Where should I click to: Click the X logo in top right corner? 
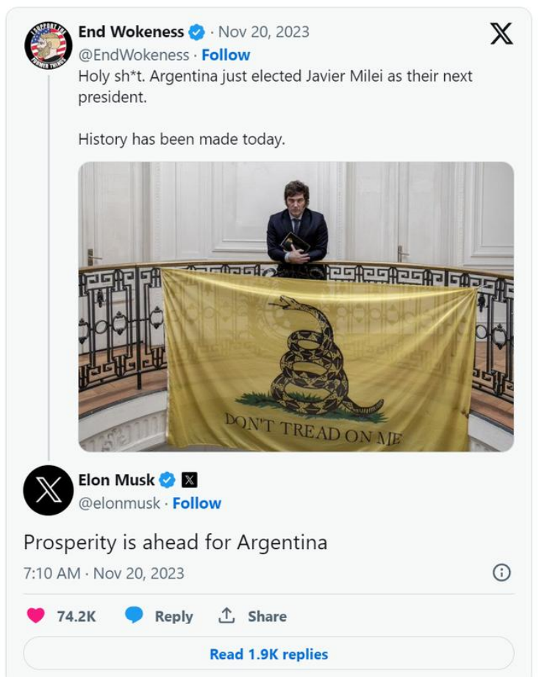(501, 34)
